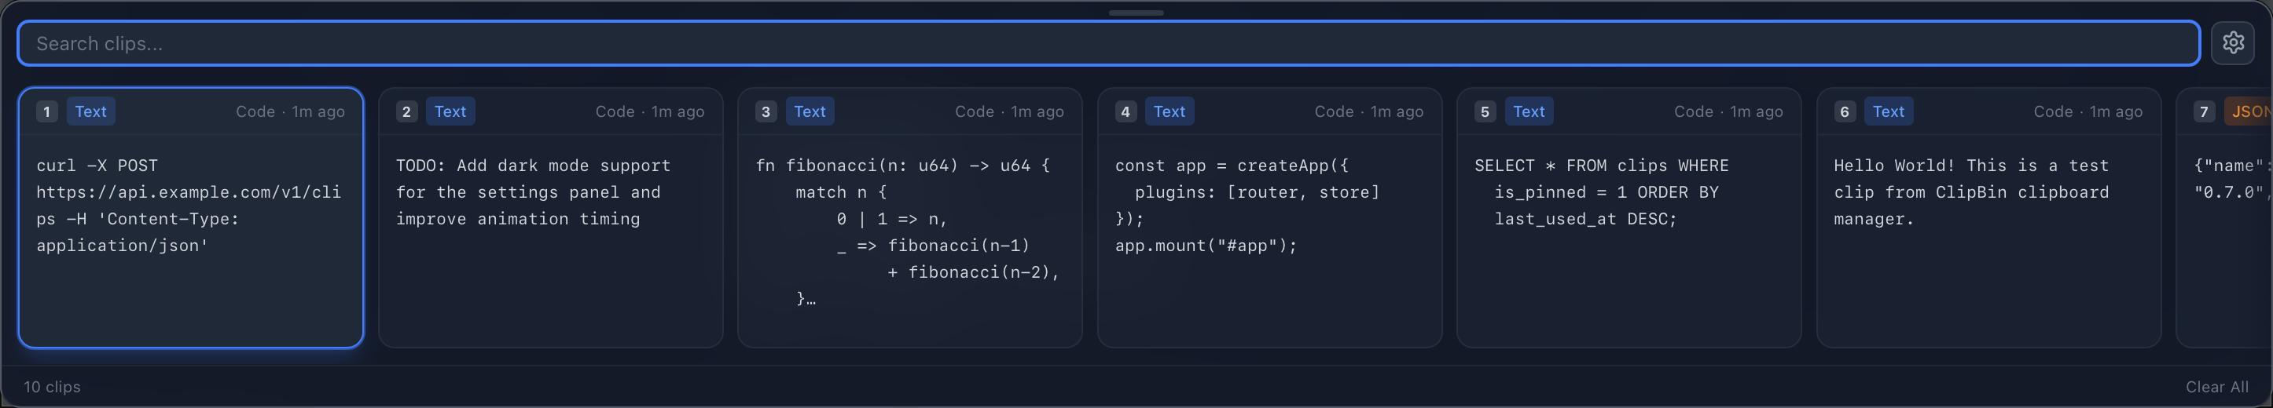Click the '"0.7.0"' text in the JSON clip
Screen dimensions: 2273x408
coord(2229,192)
